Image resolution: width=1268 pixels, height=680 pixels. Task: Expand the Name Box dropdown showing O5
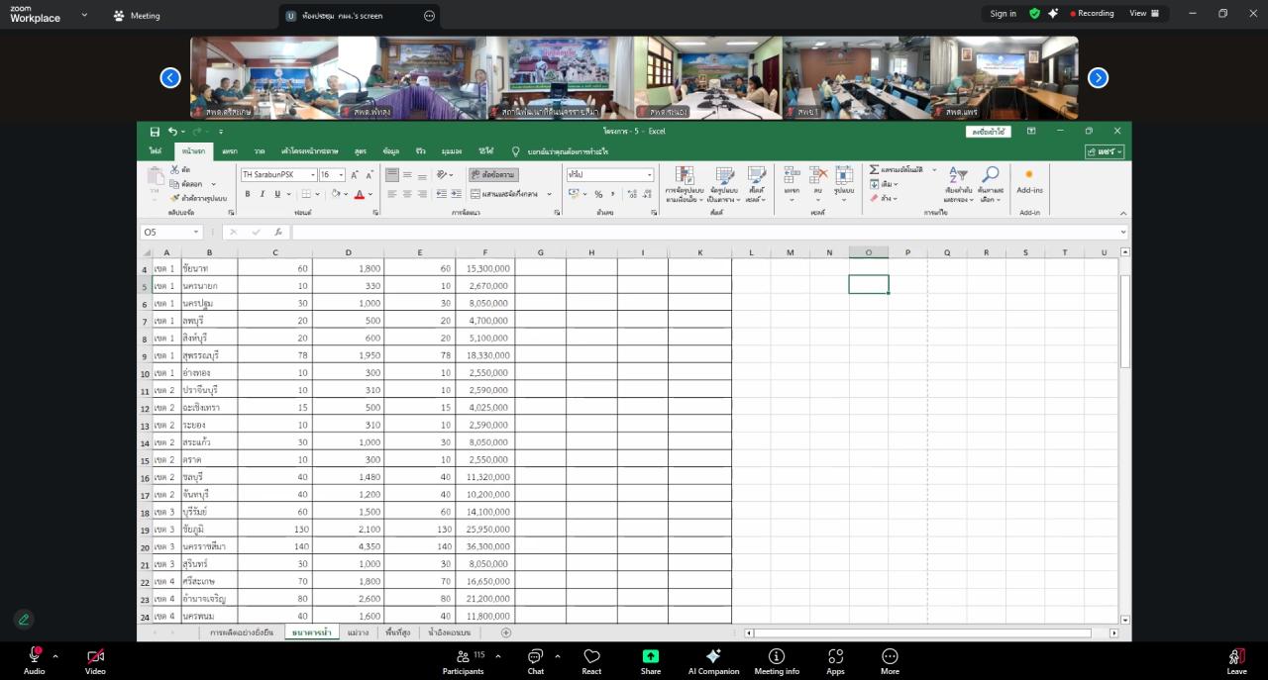(x=195, y=233)
